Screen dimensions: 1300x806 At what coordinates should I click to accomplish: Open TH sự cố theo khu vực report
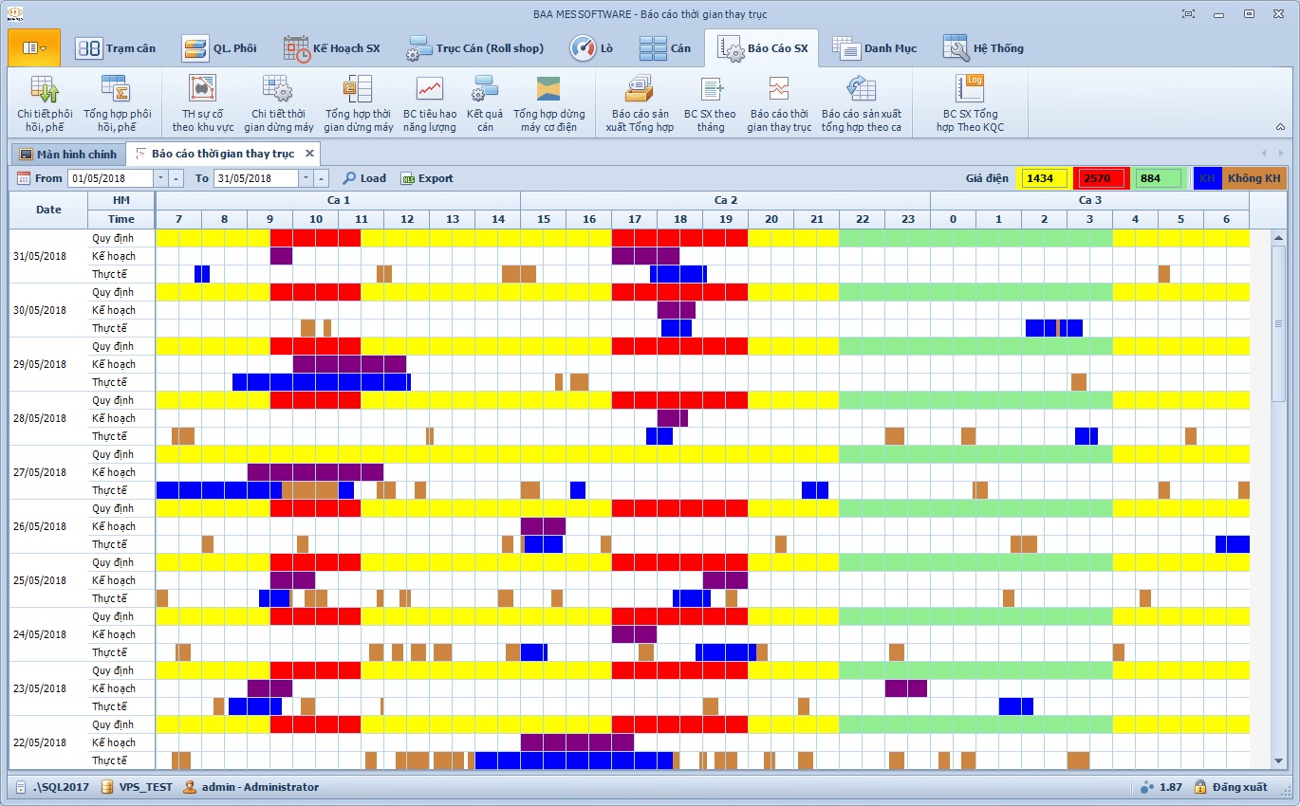pyautogui.click(x=202, y=104)
